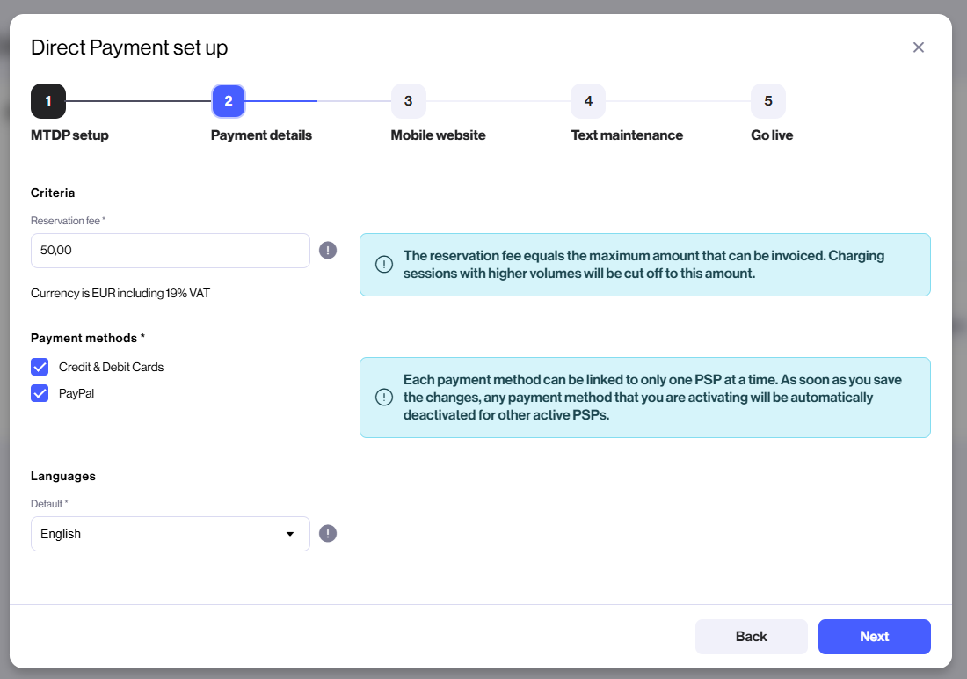Click the Reservation fee input field
Screen dimensions: 967x679
[171, 251]
